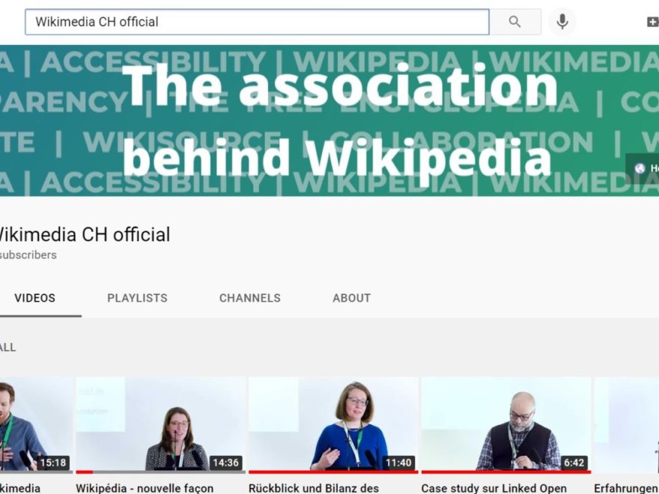Open the video thumbnail with 15:18 duration
Viewport: 659px width, 494px height.
tap(36, 424)
